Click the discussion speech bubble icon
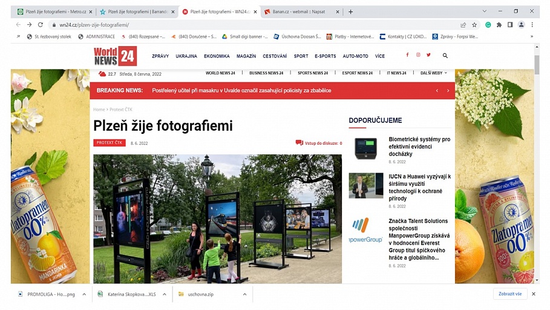Image resolution: width=550 pixels, height=310 pixels. (300, 142)
